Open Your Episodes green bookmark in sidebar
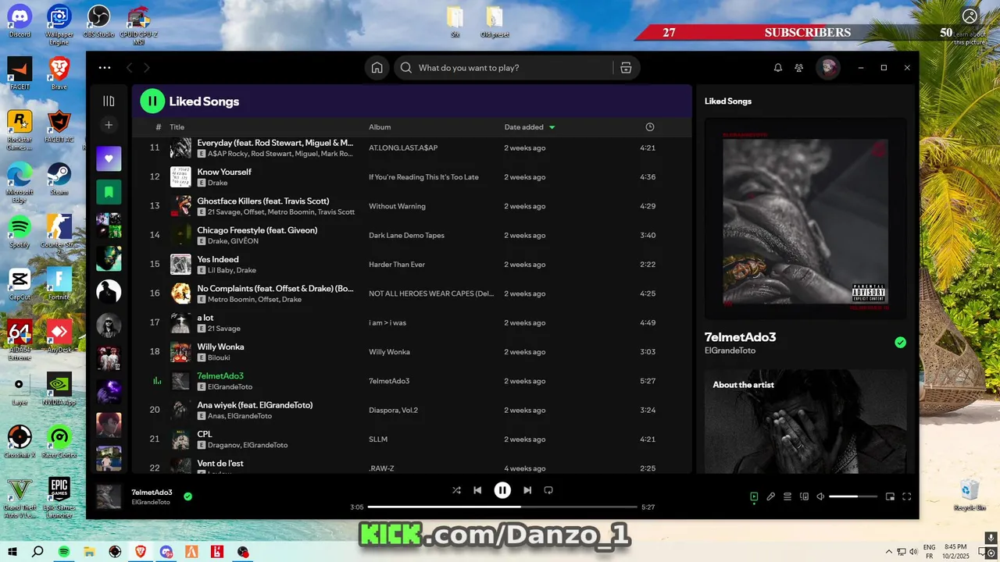 tap(109, 191)
